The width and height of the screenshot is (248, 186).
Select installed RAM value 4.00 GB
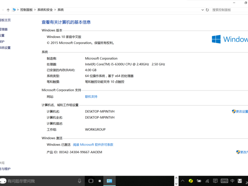pos(90,70)
